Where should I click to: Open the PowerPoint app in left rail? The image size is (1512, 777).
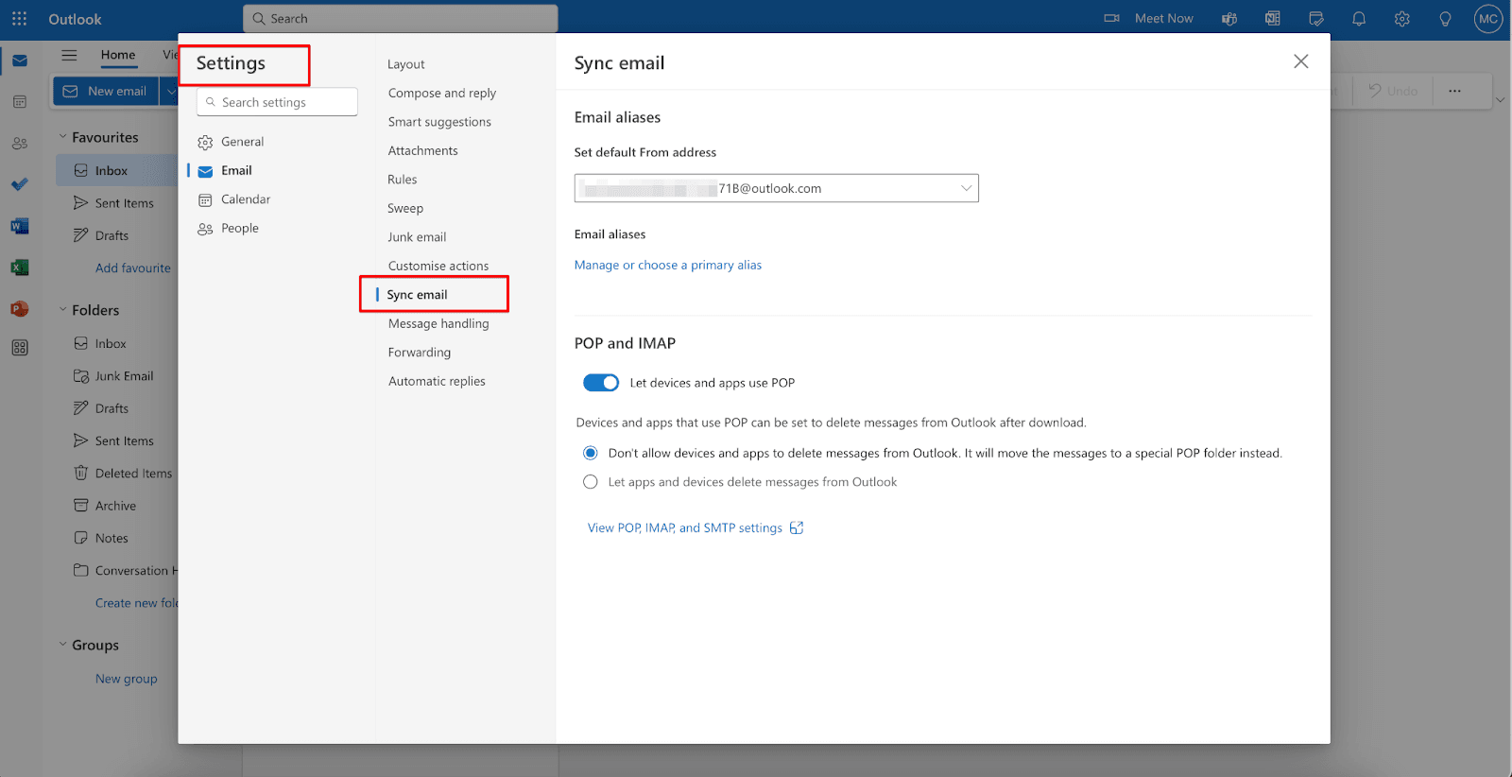[x=19, y=309]
